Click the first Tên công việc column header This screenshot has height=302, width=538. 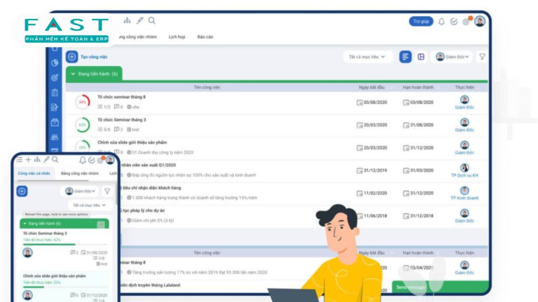pyautogui.click(x=207, y=88)
